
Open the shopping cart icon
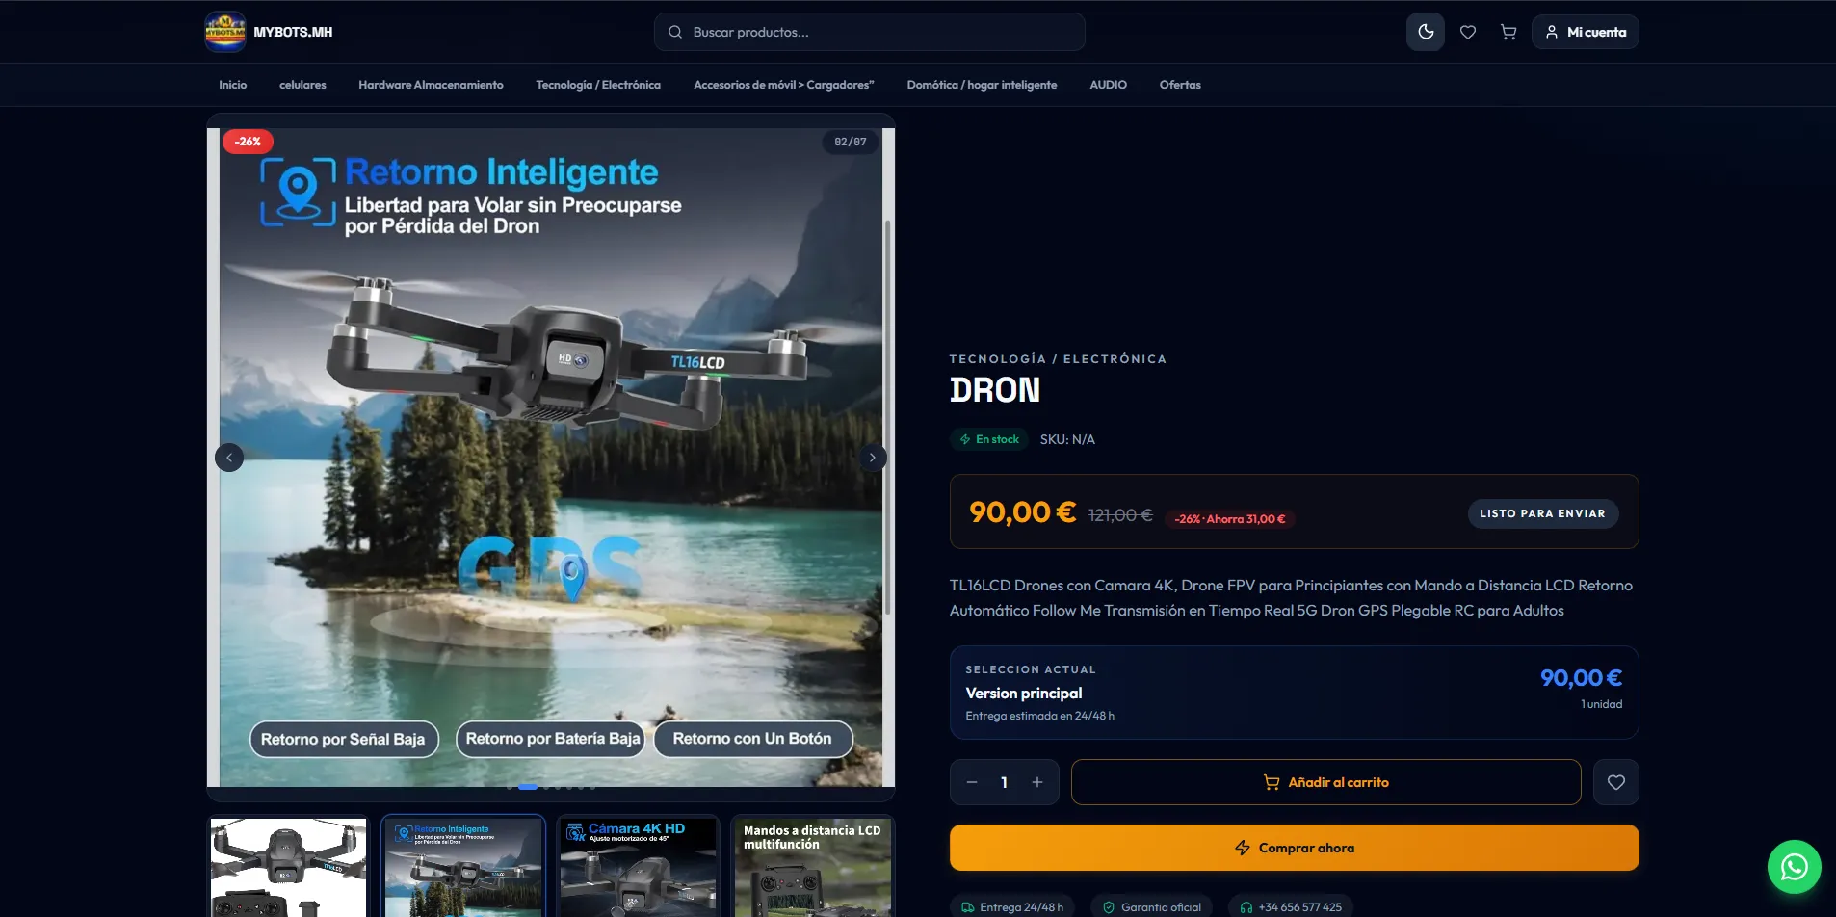[x=1508, y=32]
